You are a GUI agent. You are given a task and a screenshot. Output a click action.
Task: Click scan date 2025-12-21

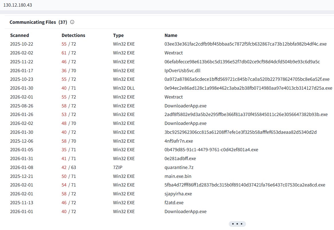[22, 176]
